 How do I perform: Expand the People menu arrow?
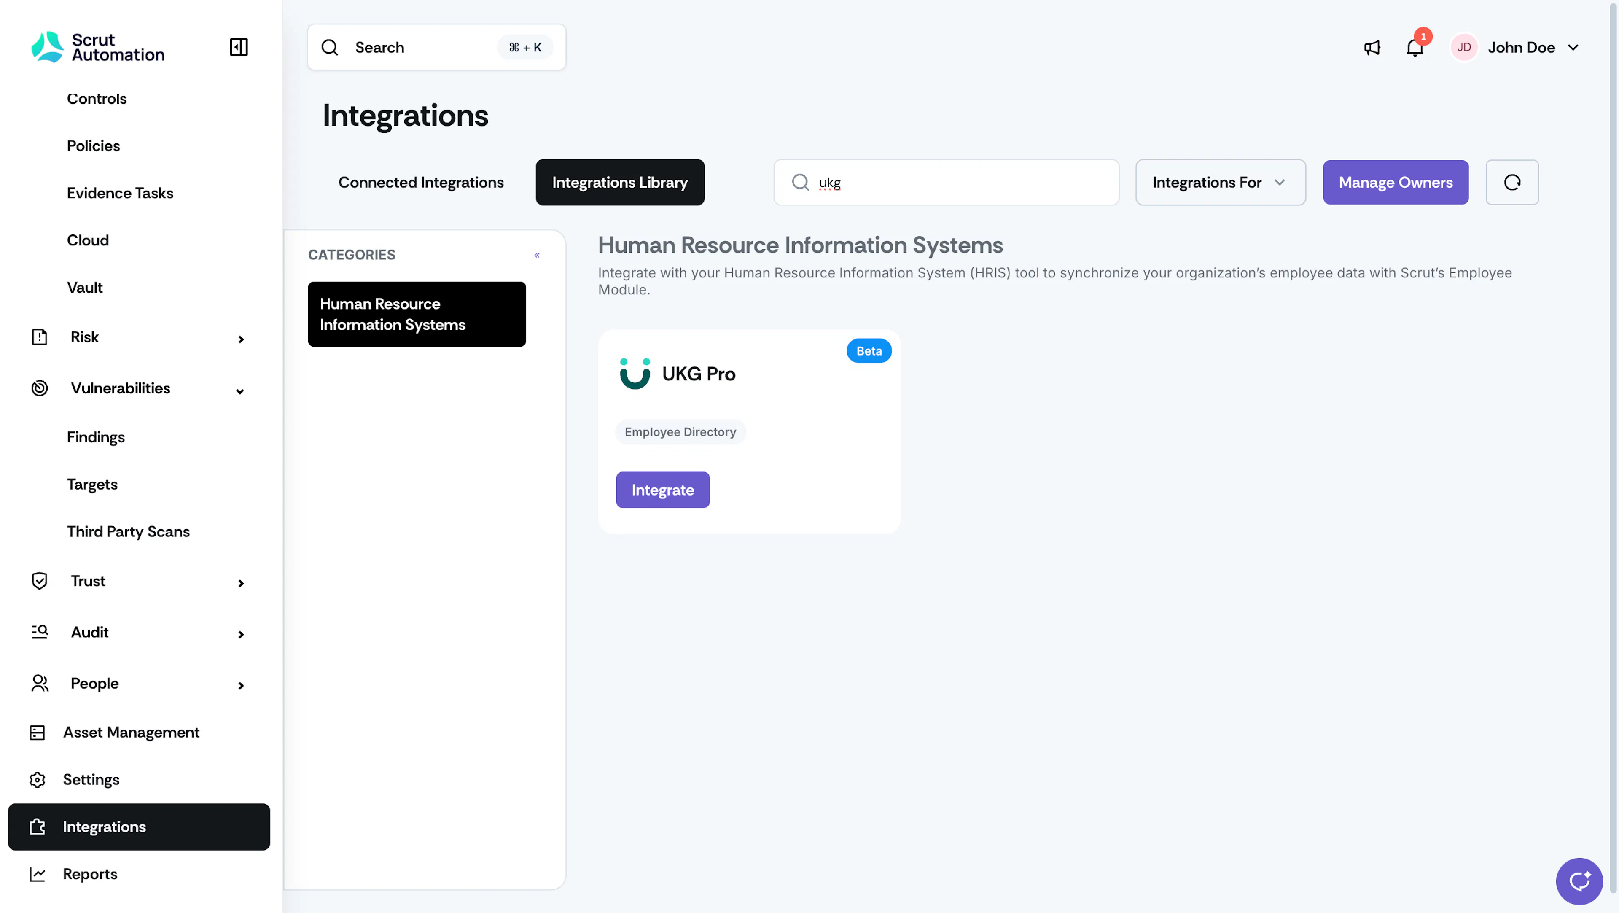point(241,685)
